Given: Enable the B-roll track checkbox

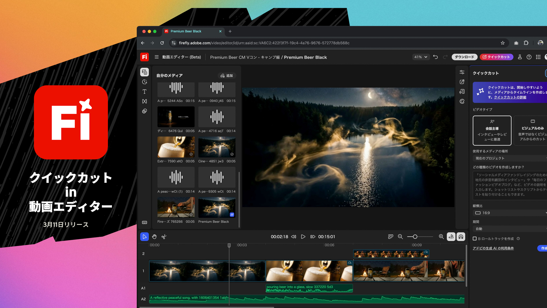Looking at the screenshot, I should point(475,239).
